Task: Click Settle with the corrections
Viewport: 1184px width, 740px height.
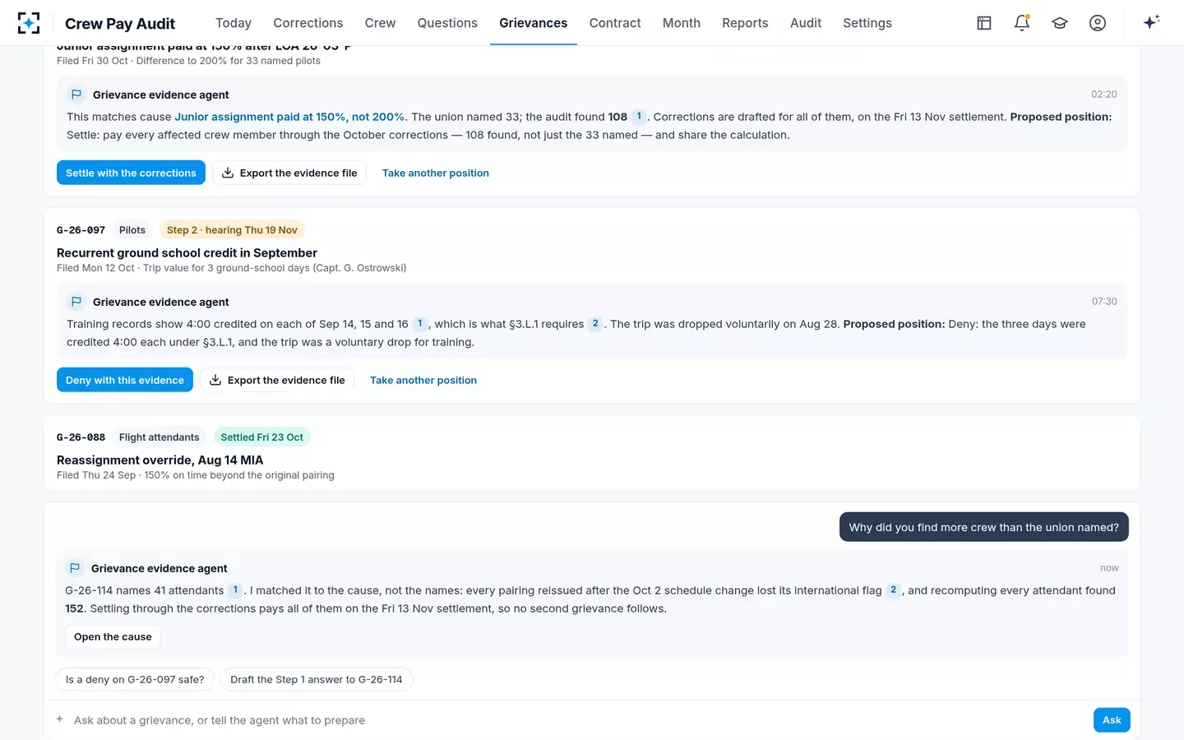Action: click(x=131, y=173)
